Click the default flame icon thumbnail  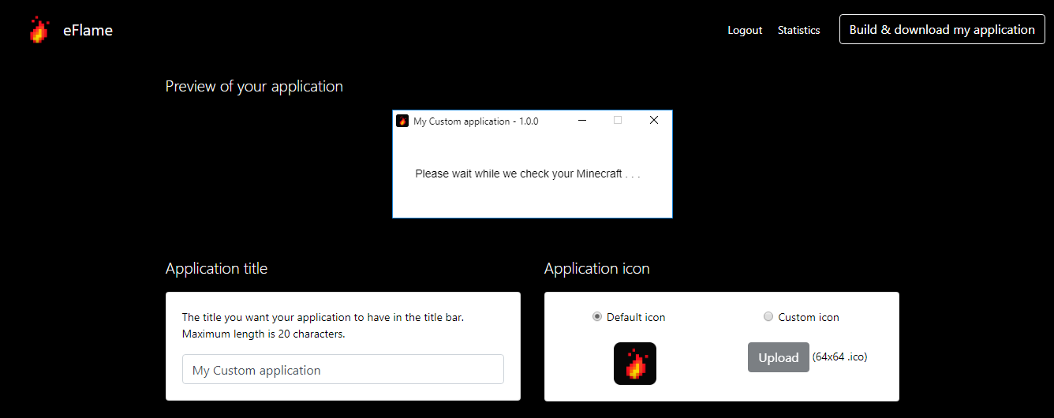click(635, 364)
